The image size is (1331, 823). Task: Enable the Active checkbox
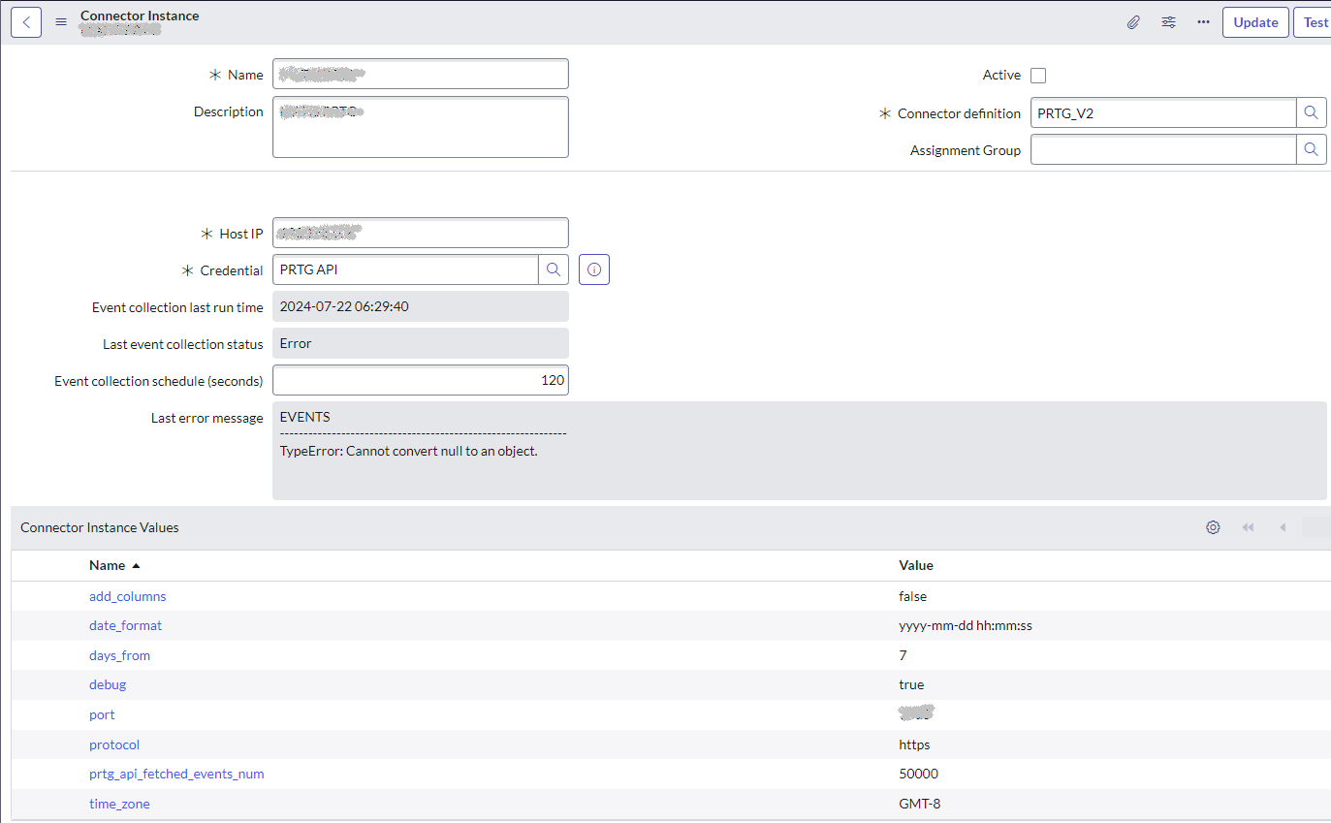[x=1038, y=76]
